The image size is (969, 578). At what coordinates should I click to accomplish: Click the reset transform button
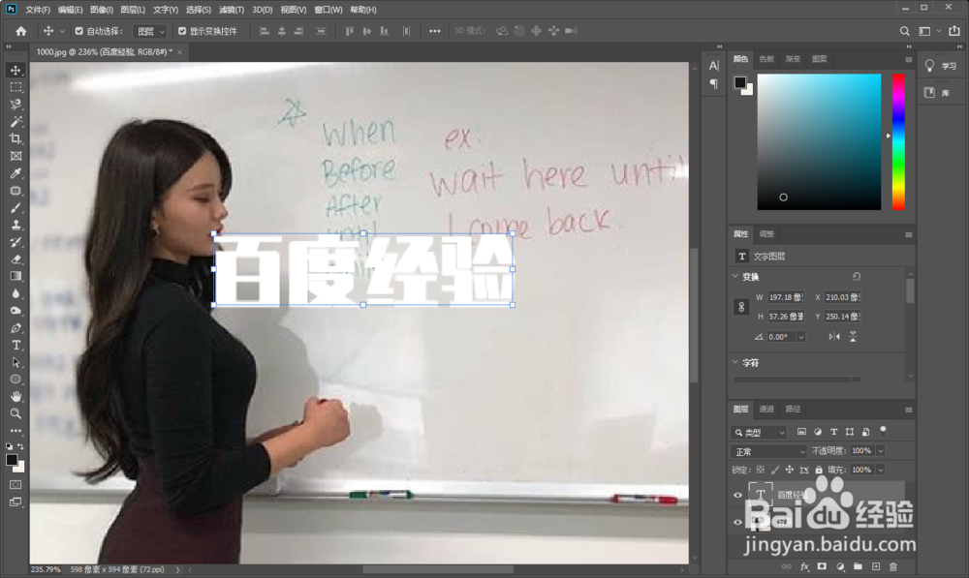point(856,276)
